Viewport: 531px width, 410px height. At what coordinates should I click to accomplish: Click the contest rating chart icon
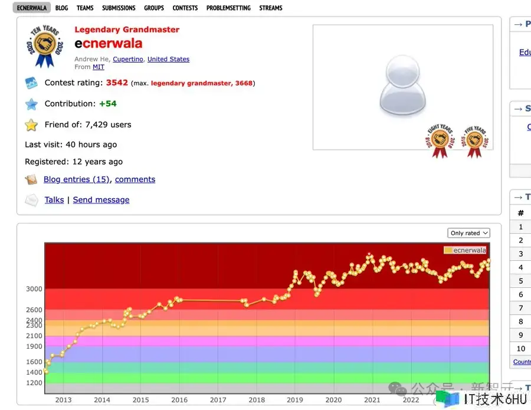(31, 83)
